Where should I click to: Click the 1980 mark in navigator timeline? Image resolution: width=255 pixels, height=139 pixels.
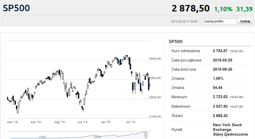tap(42, 137)
